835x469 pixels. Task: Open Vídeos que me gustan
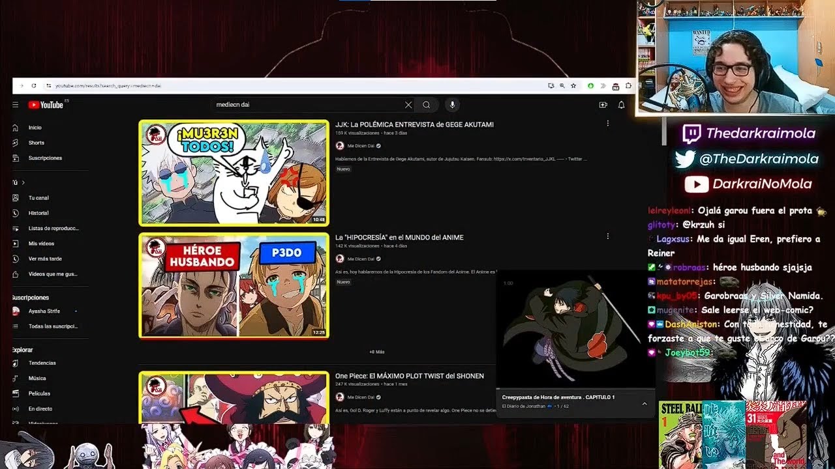52,274
